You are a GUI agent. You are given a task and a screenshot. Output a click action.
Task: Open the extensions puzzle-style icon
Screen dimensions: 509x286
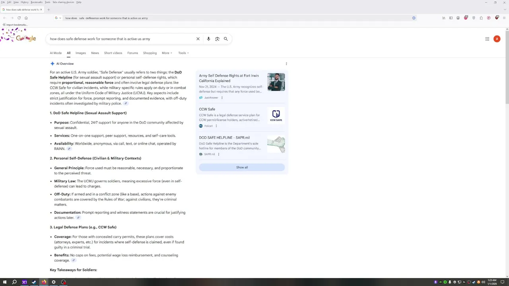(481, 18)
